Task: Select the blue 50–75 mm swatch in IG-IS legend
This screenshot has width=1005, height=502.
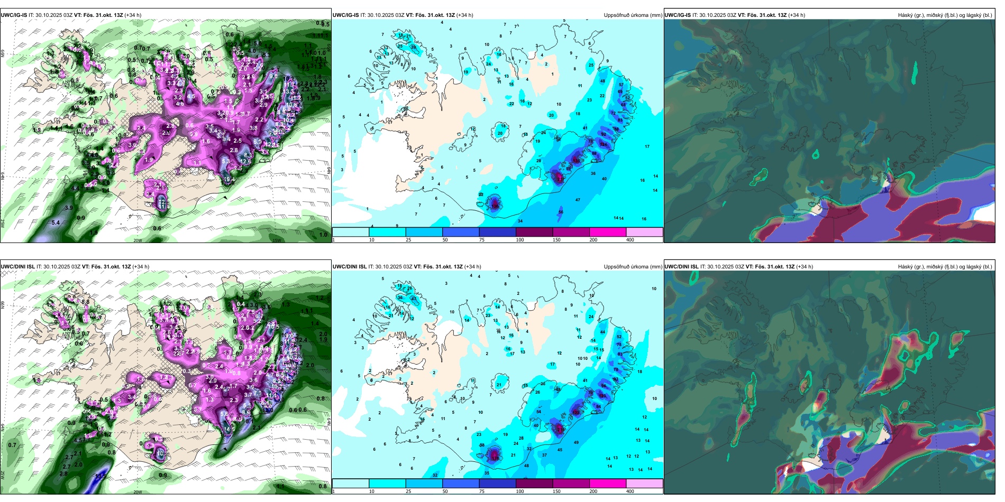Action: click(461, 232)
